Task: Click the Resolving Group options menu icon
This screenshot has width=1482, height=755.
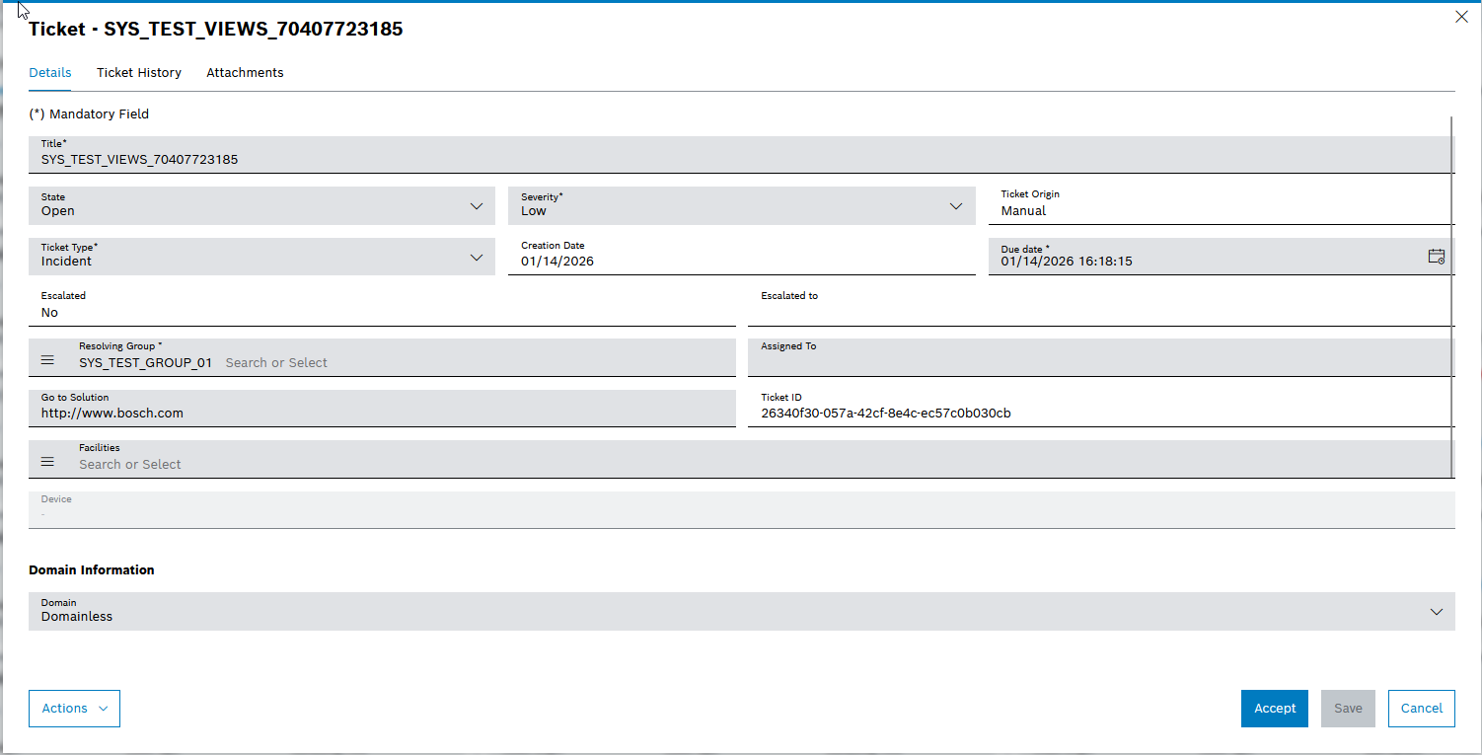Action: pos(46,359)
